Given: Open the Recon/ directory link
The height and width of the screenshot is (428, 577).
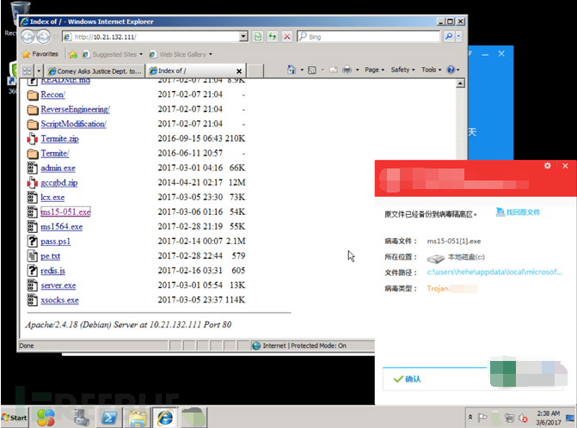Looking at the screenshot, I should click(53, 95).
